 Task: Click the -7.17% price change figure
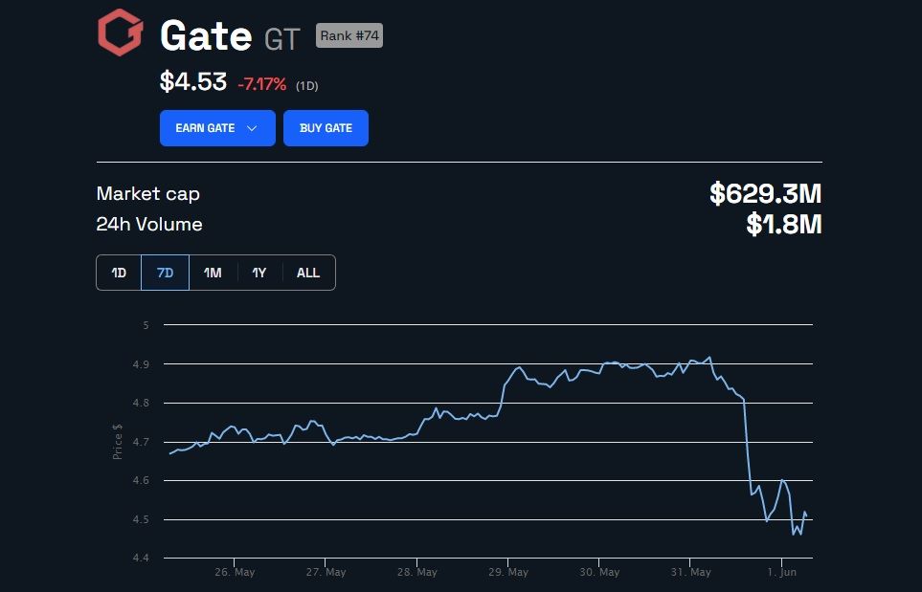tap(261, 84)
